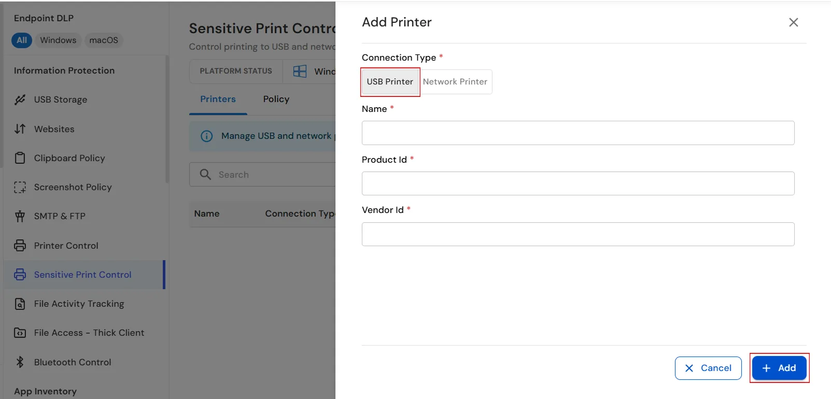
Task: Open Clipboard Policy in the sidebar
Action: coord(84,158)
